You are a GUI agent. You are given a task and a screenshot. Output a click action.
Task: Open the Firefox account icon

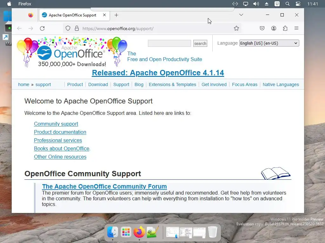click(x=274, y=28)
